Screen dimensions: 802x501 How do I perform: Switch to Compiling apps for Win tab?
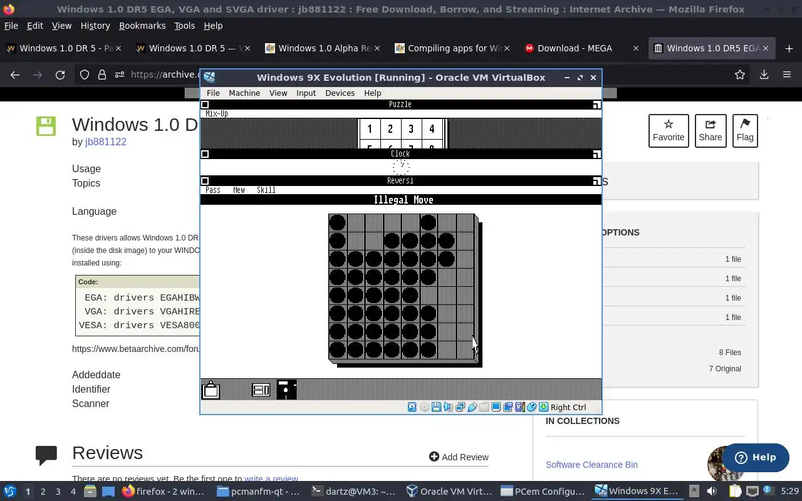click(x=452, y=48)
